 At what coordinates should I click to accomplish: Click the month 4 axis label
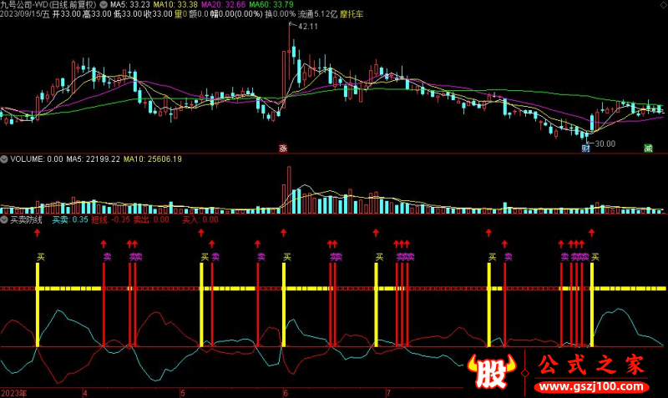point(85,393)
